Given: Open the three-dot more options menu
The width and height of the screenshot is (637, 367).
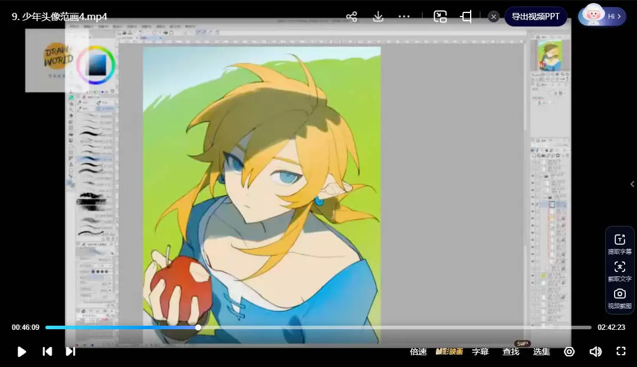Looking at the screenshot, I should [x=404, y=17].
